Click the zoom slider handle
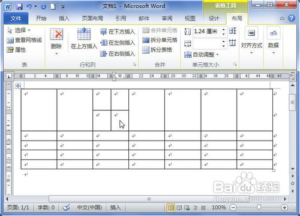The width and height of the screenshot is (300, 216). pos(259,208)
